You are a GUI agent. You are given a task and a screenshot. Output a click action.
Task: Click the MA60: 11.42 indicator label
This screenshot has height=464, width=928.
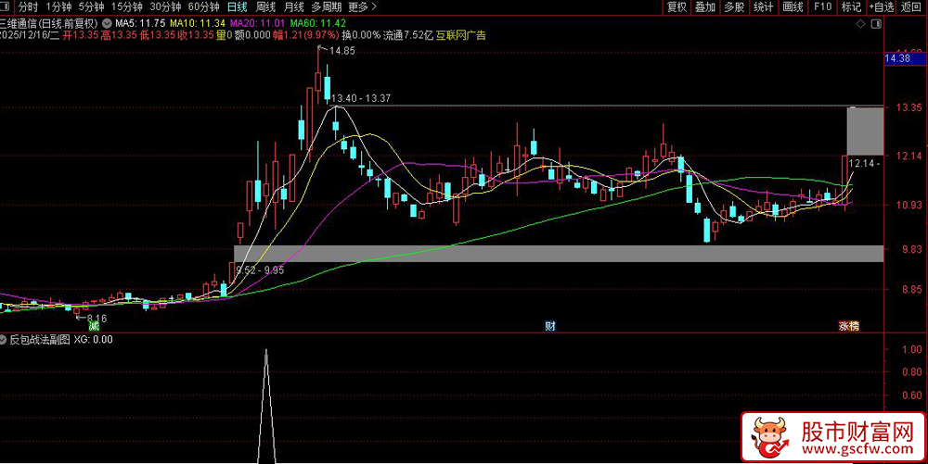[x=317, y=23]
